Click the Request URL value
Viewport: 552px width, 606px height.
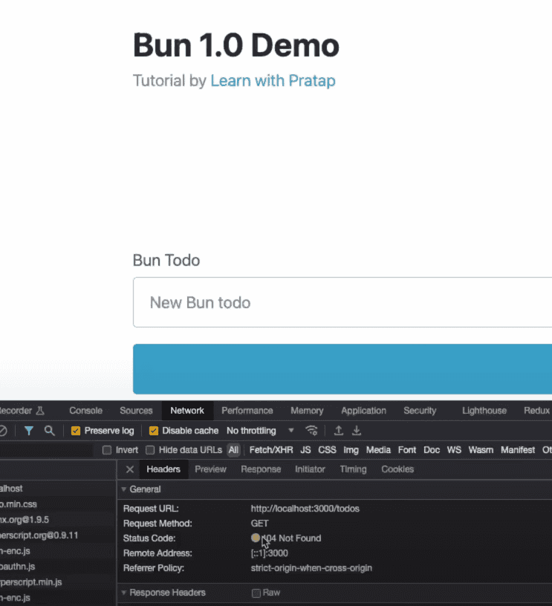[x=305, y=509]
